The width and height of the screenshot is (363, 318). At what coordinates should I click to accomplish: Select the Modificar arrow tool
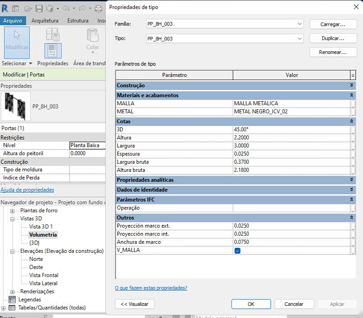(17, 42)
